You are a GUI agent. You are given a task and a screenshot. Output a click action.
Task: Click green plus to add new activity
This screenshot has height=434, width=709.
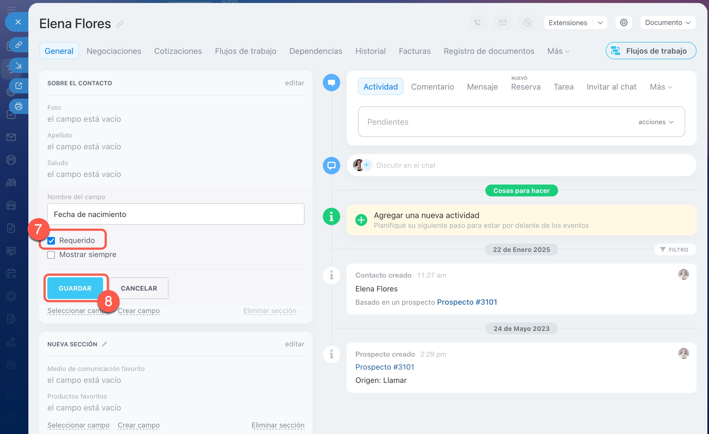click(x=361, y=220)
